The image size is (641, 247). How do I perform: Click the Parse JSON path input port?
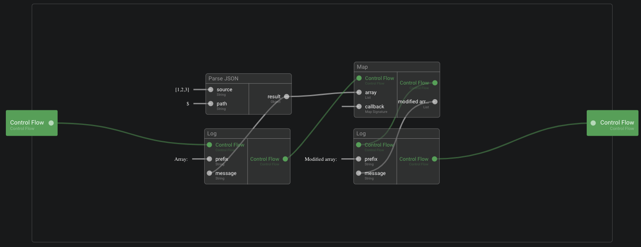(211, 104)
